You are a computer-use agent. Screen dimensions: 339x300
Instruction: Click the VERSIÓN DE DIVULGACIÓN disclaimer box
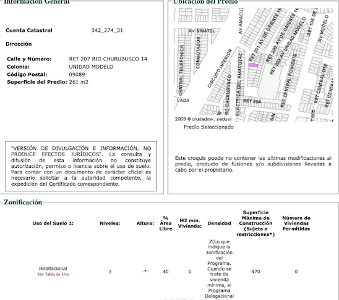pos(81,166)
